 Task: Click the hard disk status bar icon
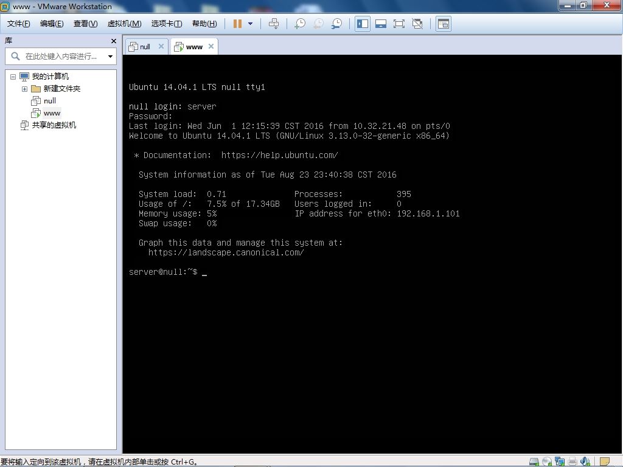click(534, 462)
